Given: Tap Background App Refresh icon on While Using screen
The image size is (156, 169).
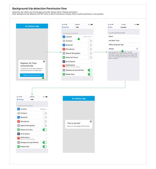Looking at the screenshot, I should [64, 70].
